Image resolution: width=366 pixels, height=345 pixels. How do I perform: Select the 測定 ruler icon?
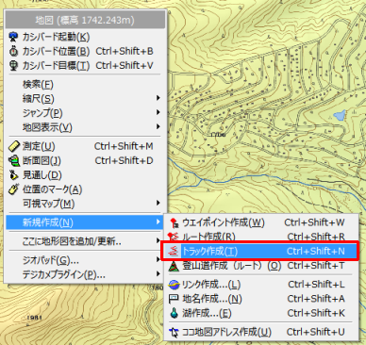(x=13, y=146)
